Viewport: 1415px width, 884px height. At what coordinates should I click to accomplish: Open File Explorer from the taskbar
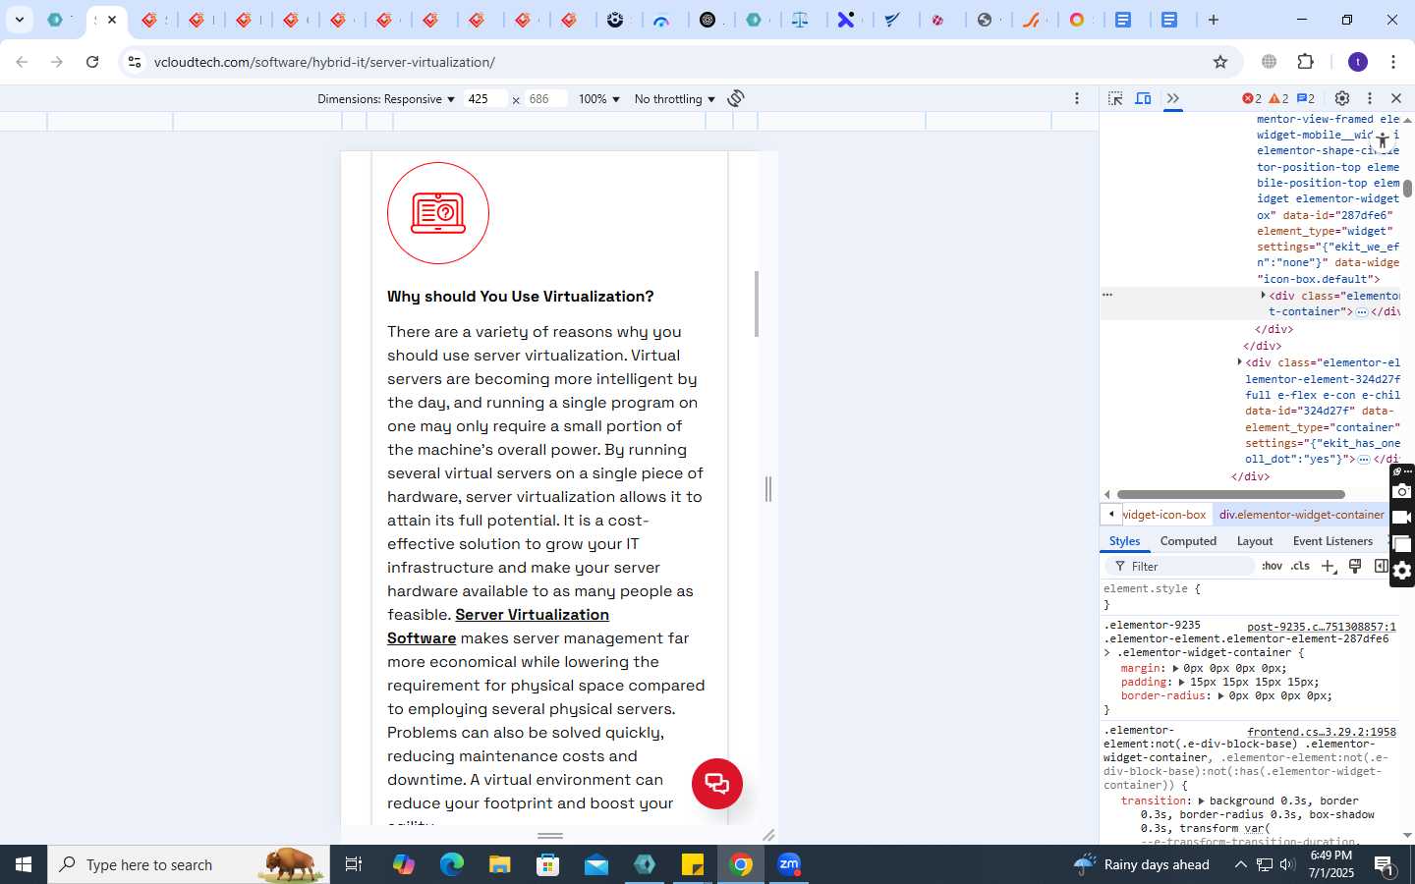500,864
